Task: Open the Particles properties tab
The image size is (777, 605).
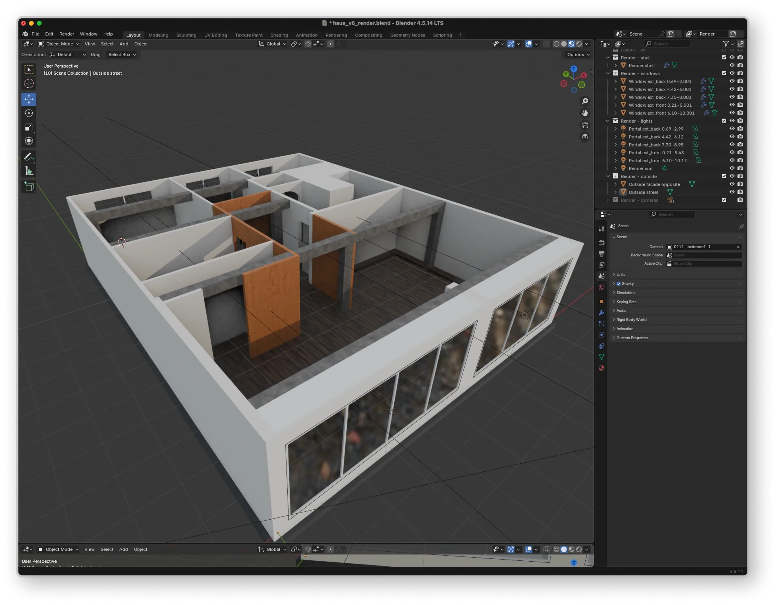Action: point(602,324)
